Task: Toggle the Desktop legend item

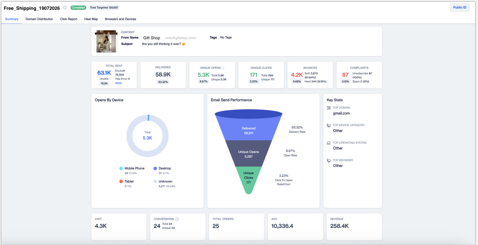Action: tap(162, 168)
